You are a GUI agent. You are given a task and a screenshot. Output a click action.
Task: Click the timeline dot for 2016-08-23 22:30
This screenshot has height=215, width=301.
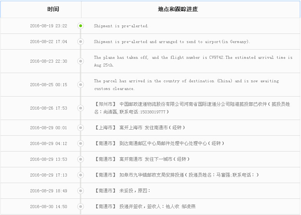pos(81,61)
